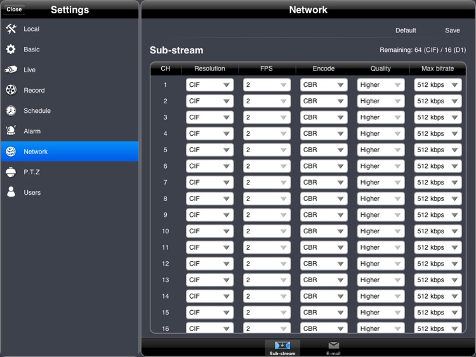Open Local settings tools icon
Screen dimensions: 476x357
coord(11,29)
